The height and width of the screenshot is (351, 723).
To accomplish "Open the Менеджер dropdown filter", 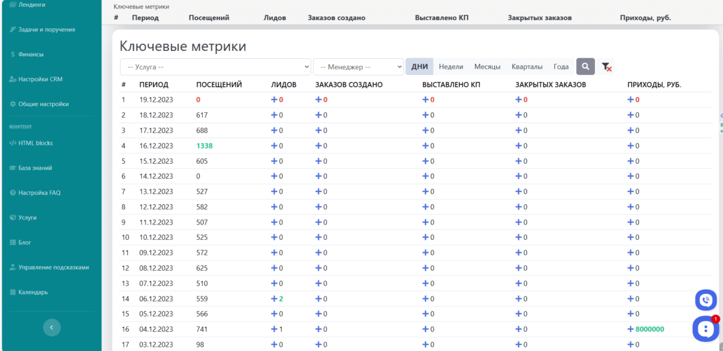I will pos(358,67).
